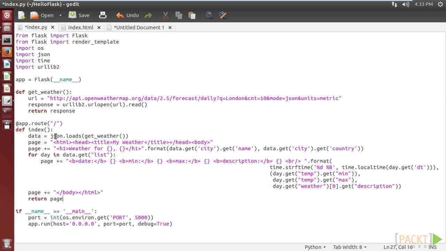Click on '@app.route("/")' decorator line
This screenshot has height=251, width=446.
(39, 123)
